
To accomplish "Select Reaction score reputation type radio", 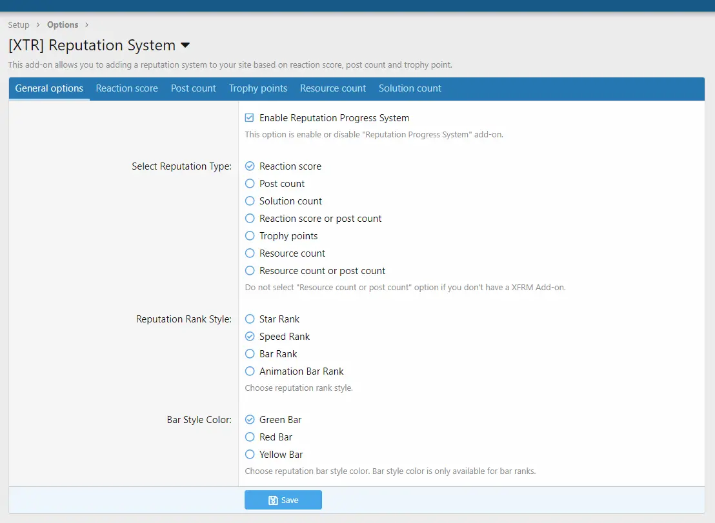I will point(250,166).
